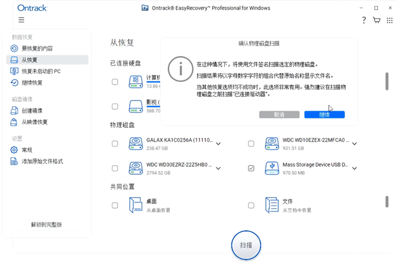Click the WDC WD30EZRZ disk icon

point(136,169)
